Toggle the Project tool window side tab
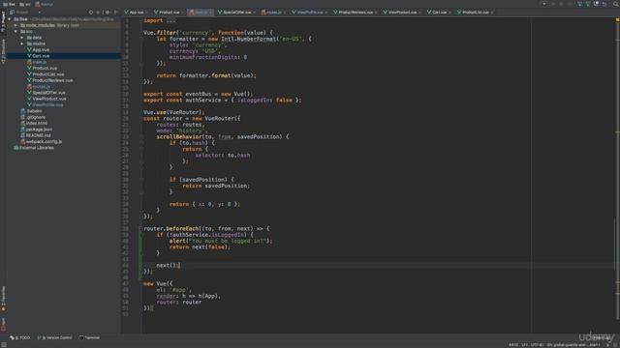 (x=3, y=22)
